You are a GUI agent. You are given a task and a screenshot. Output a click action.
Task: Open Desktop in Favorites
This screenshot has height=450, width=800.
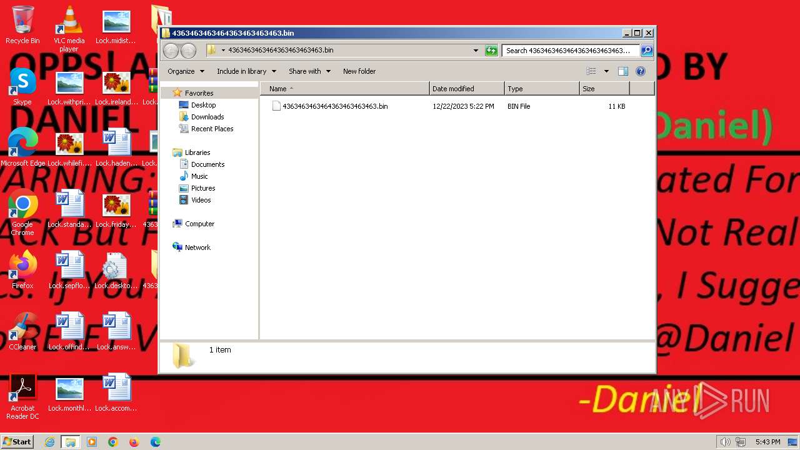pos(203,105)
